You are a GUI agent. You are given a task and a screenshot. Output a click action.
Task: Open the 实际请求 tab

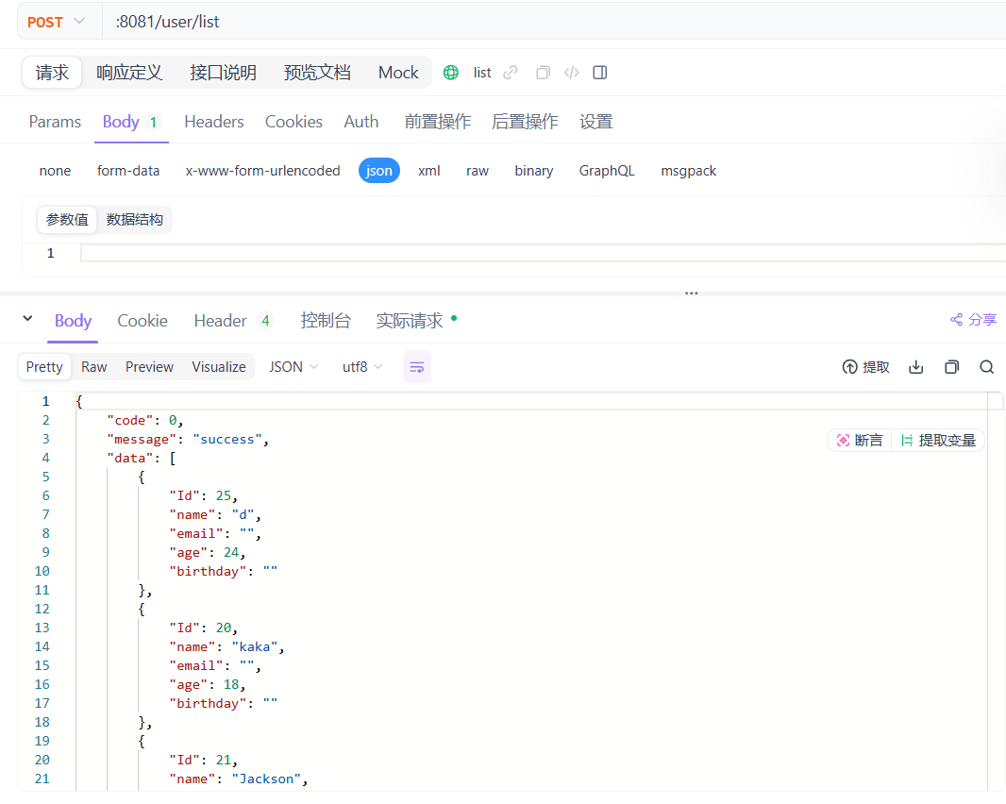point(416,321)
